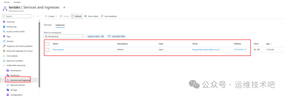Click the default namespace cell
This screenshot has width=284, height=96.
pos(120,50)
